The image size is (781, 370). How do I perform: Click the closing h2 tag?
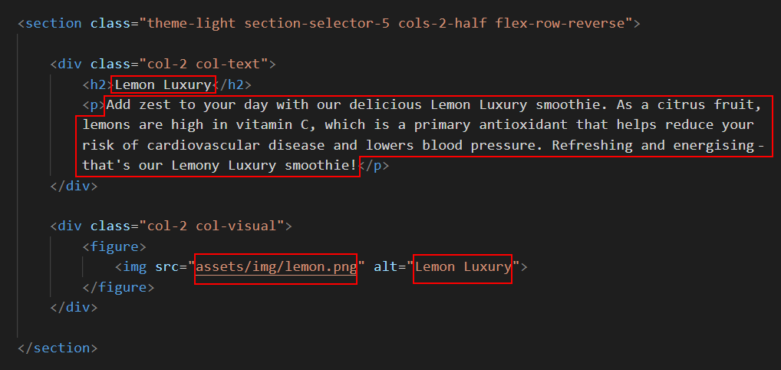click(x=232, y=84)
